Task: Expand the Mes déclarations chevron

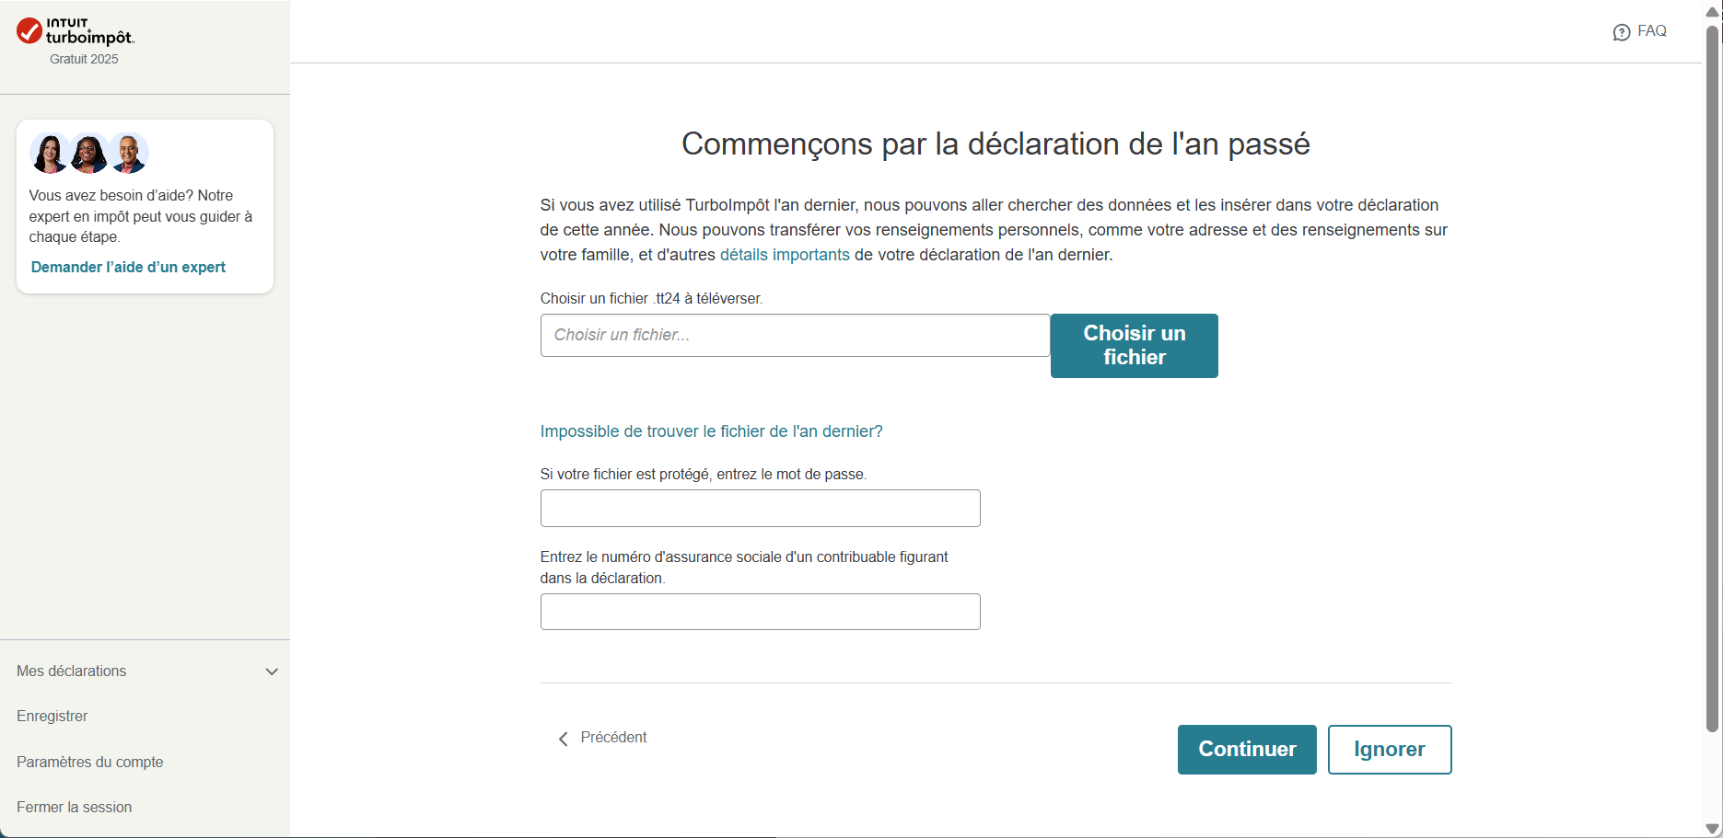Action: pos(272,672)
